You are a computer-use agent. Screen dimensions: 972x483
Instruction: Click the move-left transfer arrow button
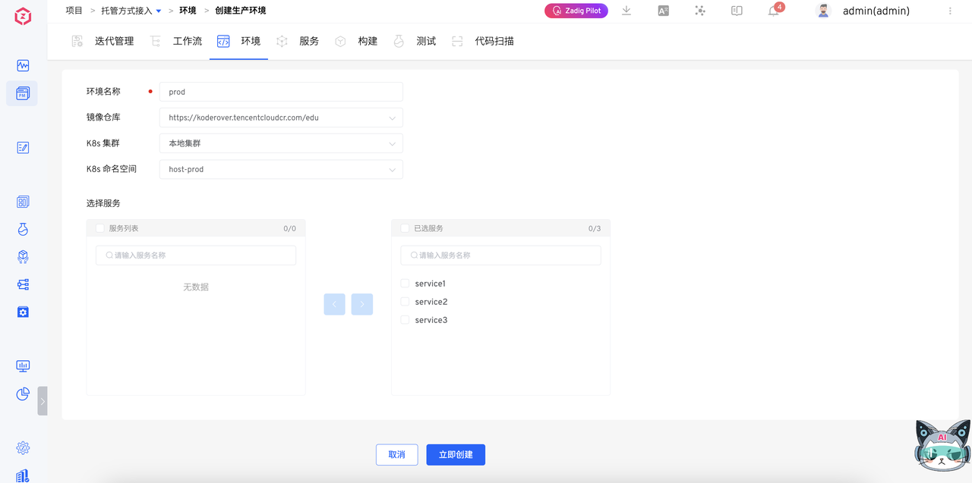334,304
